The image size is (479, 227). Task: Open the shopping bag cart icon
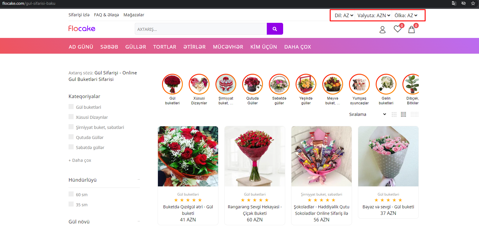411,30
